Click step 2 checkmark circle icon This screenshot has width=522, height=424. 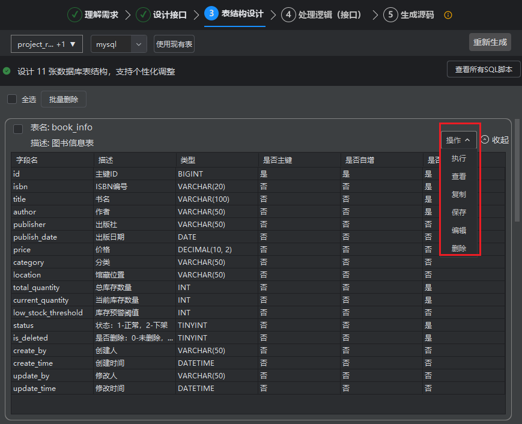[143, 15]
